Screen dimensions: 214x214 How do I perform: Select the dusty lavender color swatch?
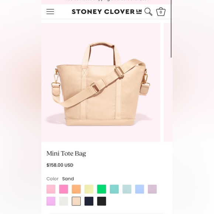coord(152,189)
